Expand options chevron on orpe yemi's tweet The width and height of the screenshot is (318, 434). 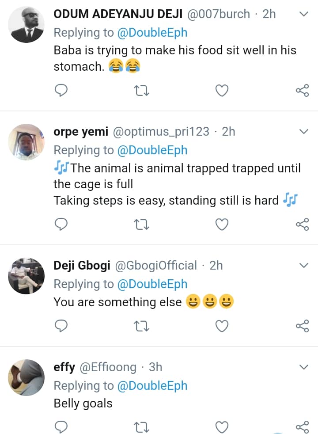click(303, 132)
